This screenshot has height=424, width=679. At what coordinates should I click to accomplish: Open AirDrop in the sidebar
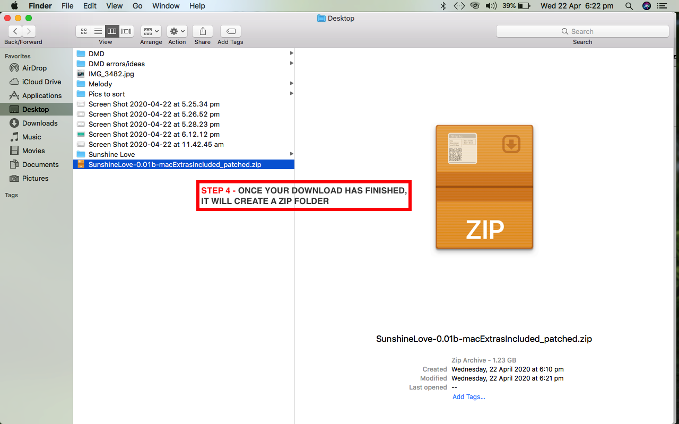(x=34, y=68)
